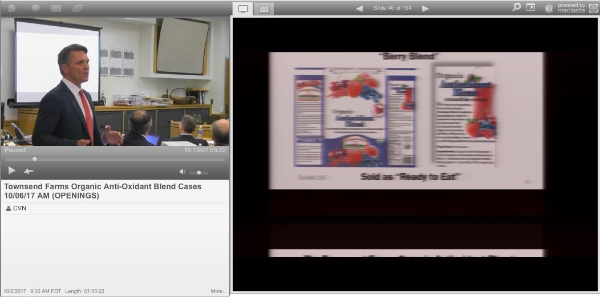This screenshot has height=297, width=600.
Task: Click the 15:19/01:55:22 time display
Action: (x=205, y=150)
